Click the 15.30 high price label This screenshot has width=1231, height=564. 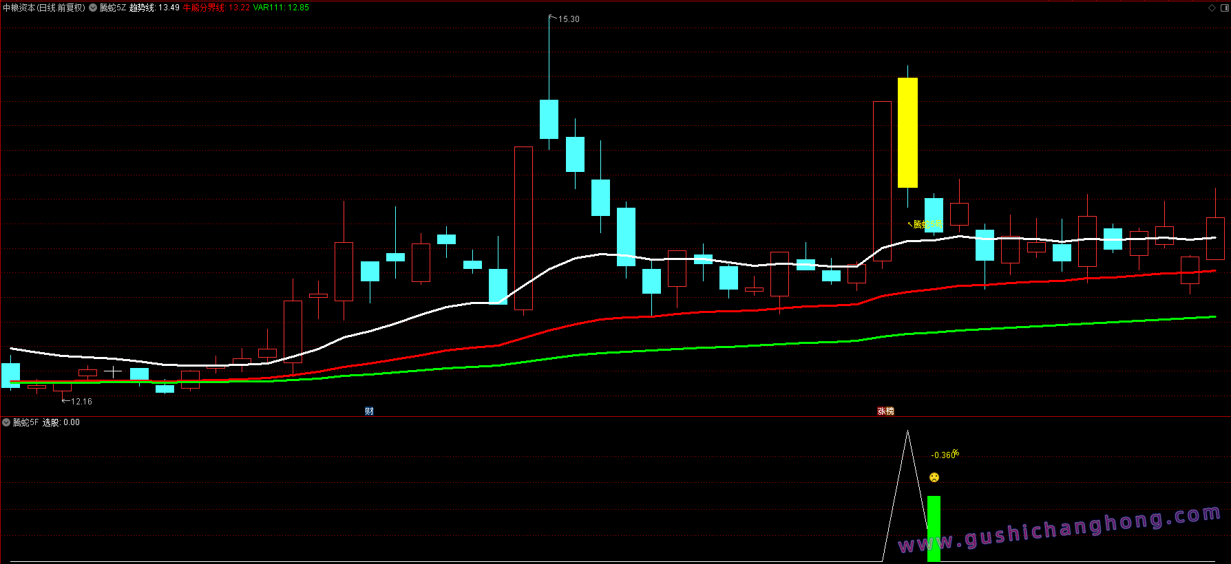(569, 19)
